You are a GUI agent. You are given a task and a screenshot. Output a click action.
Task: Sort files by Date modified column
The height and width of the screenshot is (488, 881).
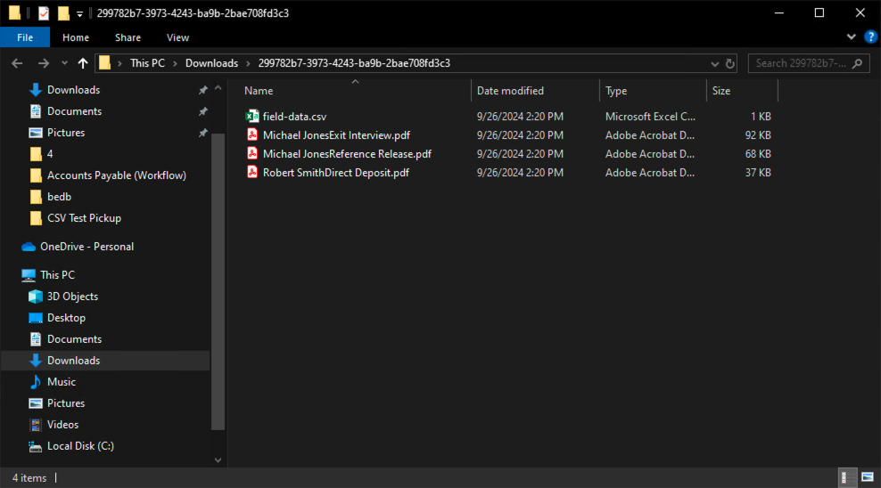510,91
